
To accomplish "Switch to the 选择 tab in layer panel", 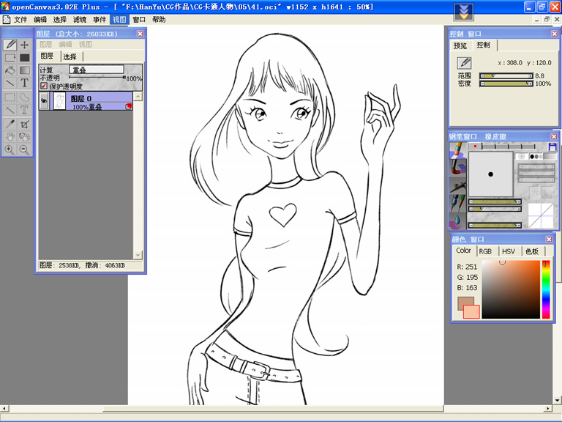I will pyautogui.click(x=70, y=56).
